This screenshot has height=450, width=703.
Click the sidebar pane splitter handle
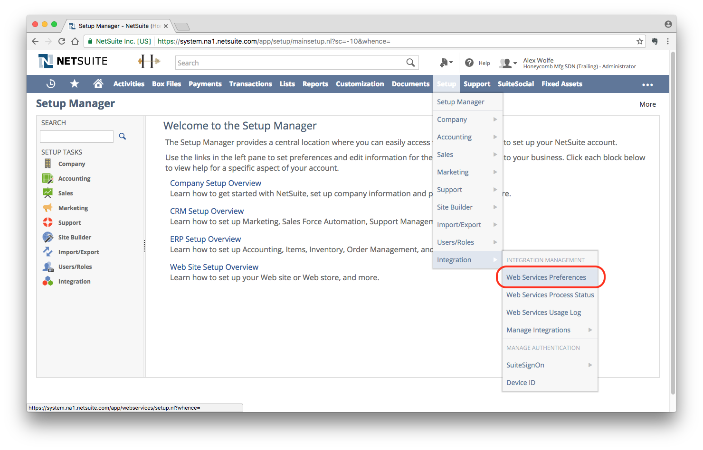144,246
